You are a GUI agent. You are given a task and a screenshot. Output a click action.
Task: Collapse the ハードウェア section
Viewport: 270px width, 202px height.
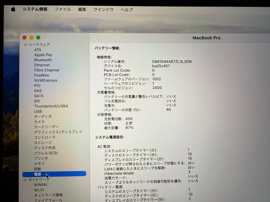pos(26,44)
